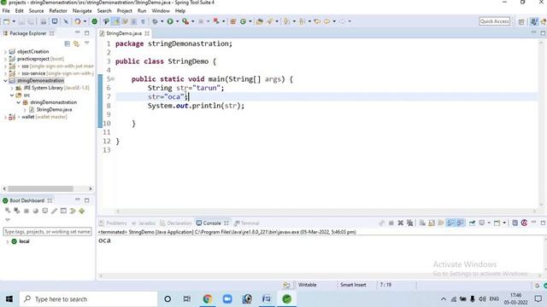Open Package Explorer view menu dropdown

(87, 43)
